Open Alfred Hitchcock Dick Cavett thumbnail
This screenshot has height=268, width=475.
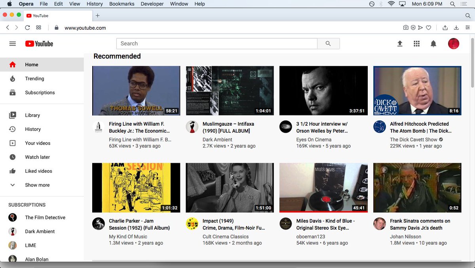tap(417, 91)
